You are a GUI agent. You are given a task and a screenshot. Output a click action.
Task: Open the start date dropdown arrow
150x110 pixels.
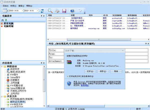pos(22,11)
